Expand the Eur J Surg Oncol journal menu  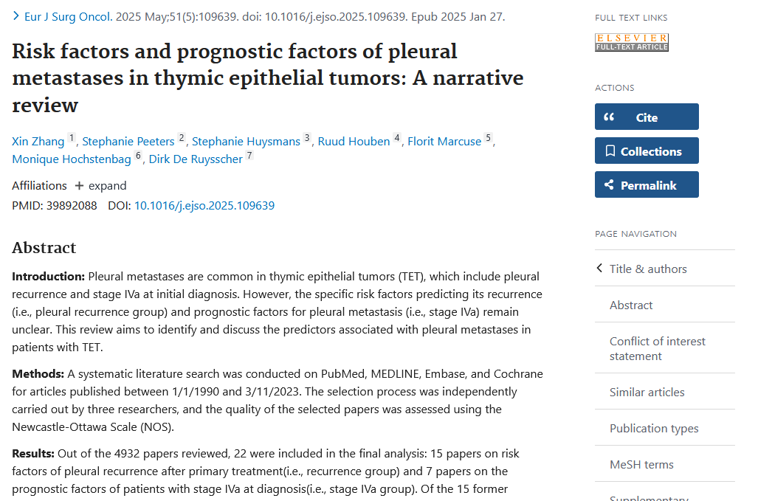point(67,16)
